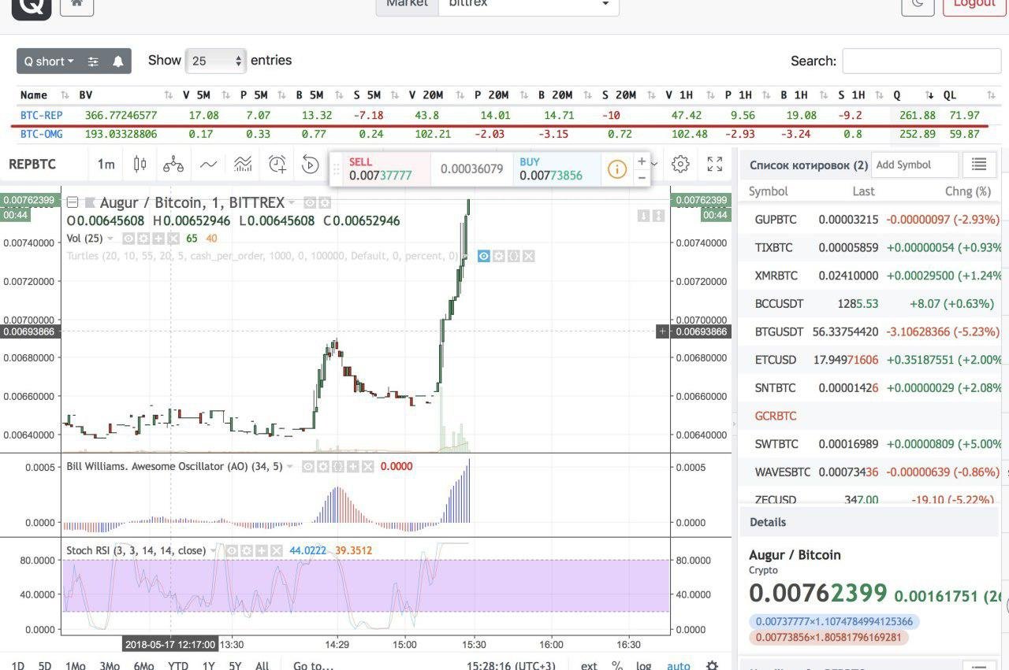The width and height of the screenshot is (1009, 670).
Task: Toggle extended hours 'ext' option
Action: (x=589, y=665)
